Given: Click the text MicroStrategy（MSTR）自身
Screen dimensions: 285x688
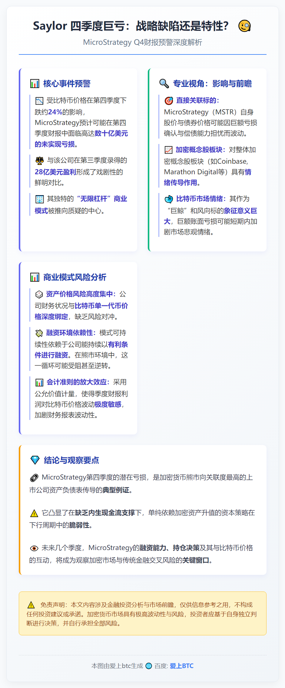Looking at the screenshot, I should pos(209,112).
